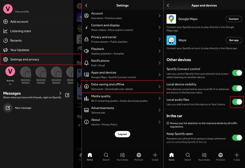Click the About info icon
Image resolution: width=245 pixels, height=168 pixels.
coord(86,122)
